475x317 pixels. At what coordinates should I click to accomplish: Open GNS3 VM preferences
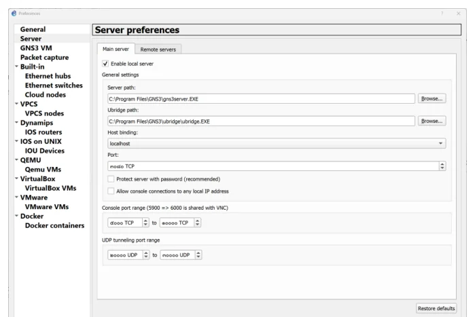click(36, 48)
